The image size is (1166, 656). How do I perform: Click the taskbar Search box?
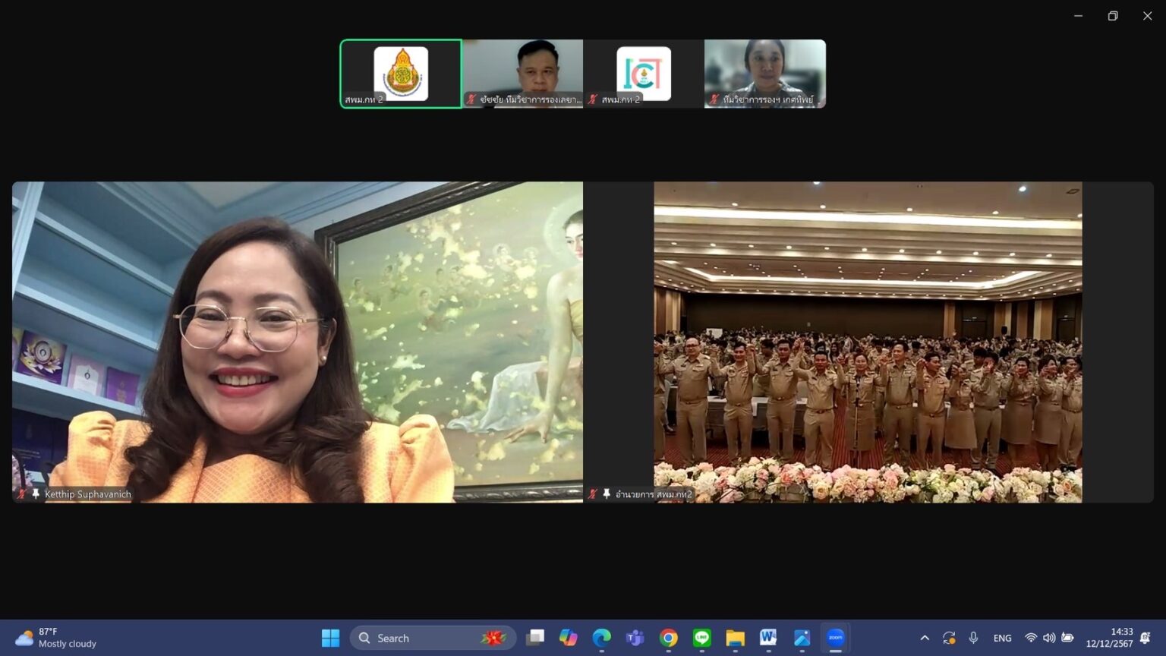433,638
